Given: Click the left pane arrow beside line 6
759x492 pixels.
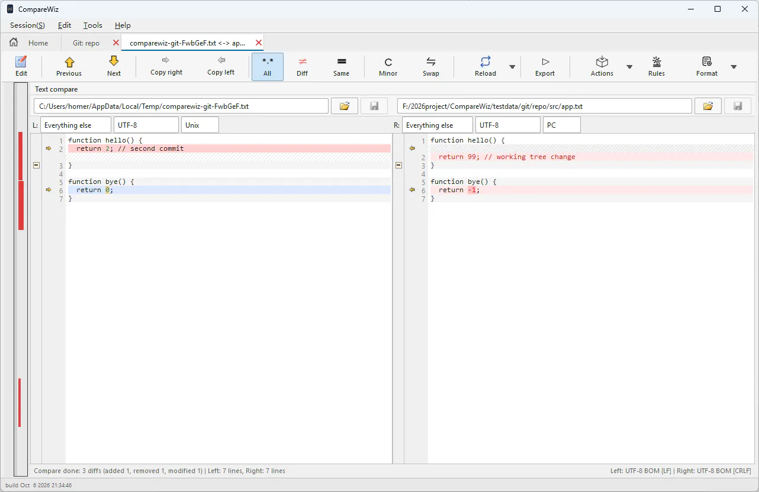Looking at the screenshot, I should point(49,190).
